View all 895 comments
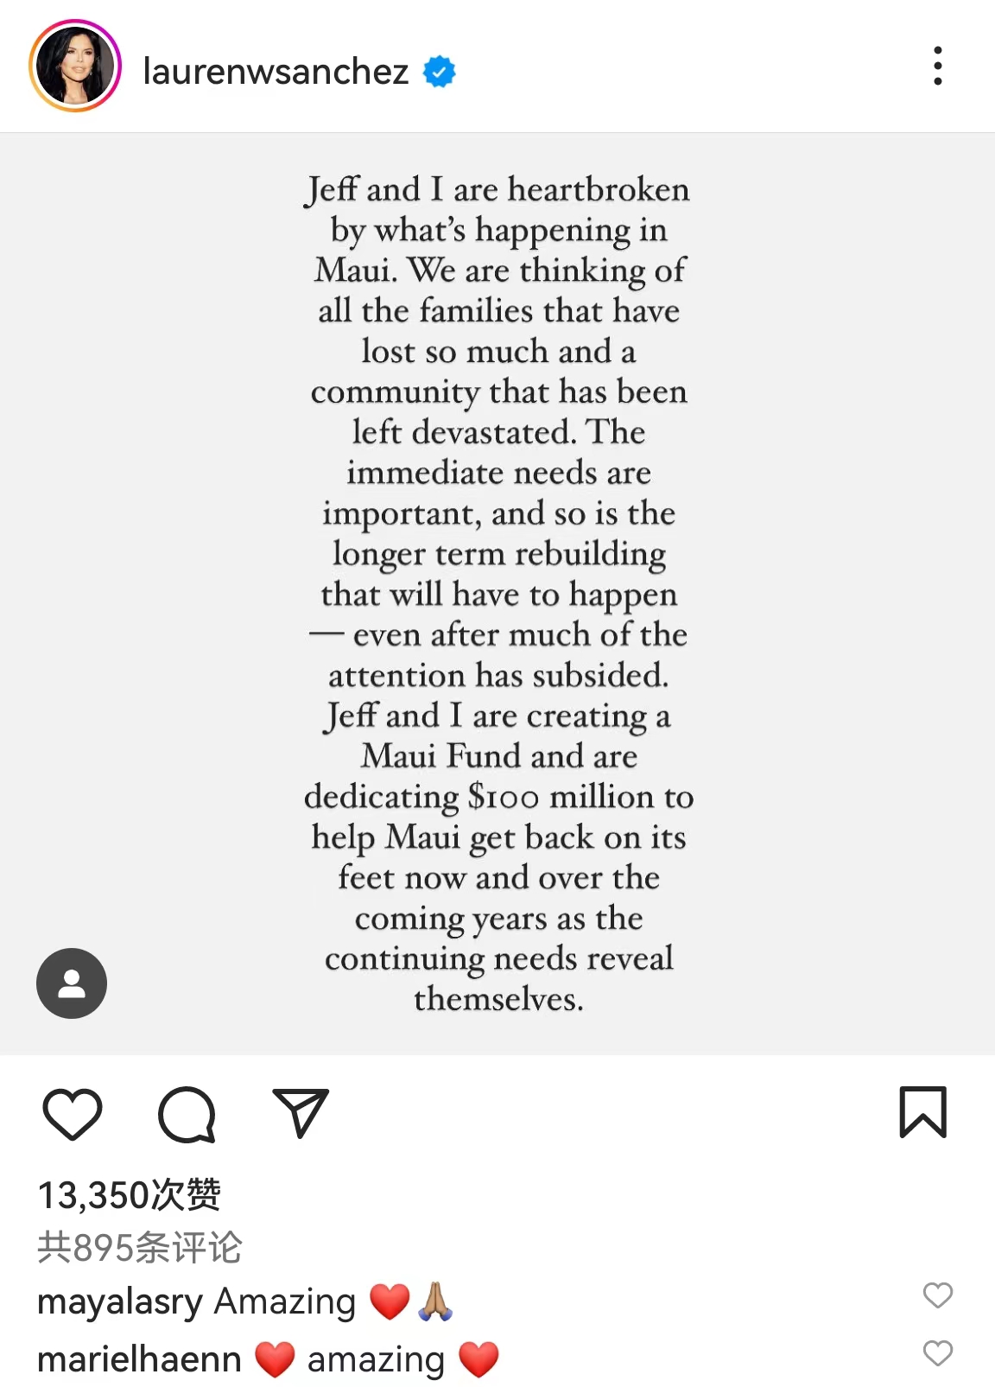995x1387 pixels. click(x=140, y=1247)
